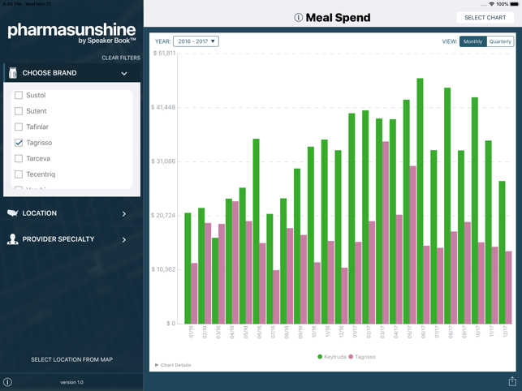Click the $ 41,448 y-axis value
Screen dimensions: 522x391
pyautogui.click(x=163, y=107)
